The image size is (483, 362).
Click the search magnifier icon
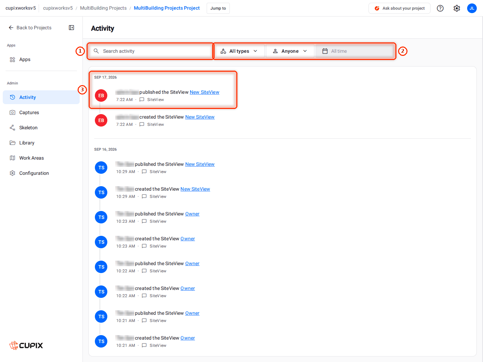pyautogui.click(x=96, y=51)
